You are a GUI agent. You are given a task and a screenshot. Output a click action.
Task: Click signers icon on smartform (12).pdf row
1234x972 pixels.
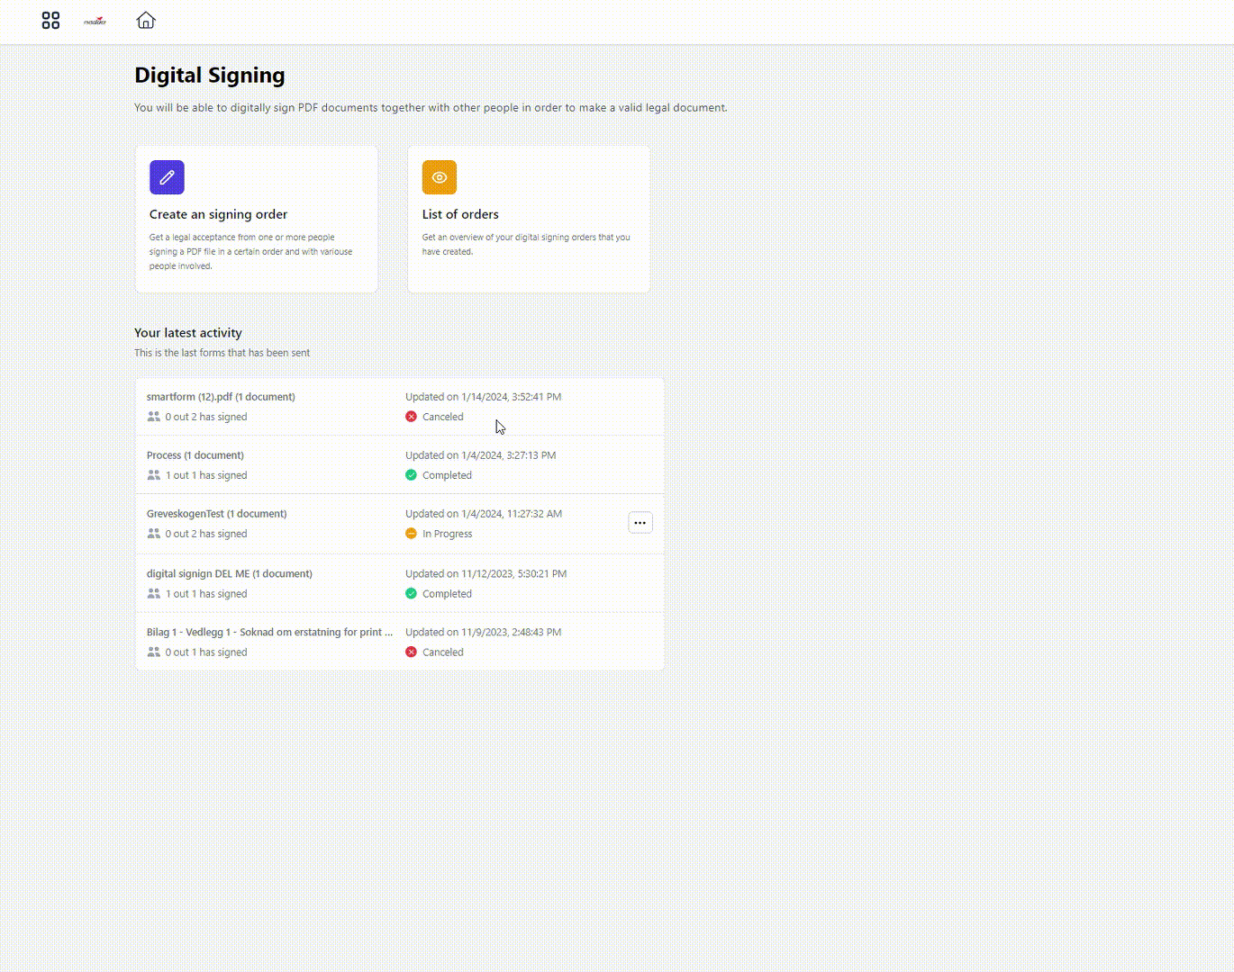tap(154, 417)
